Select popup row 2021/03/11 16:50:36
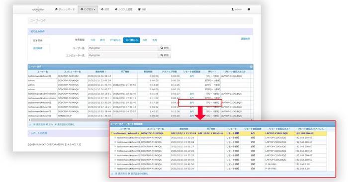Viewport: 348px width, 182px height. click(218, 169)
